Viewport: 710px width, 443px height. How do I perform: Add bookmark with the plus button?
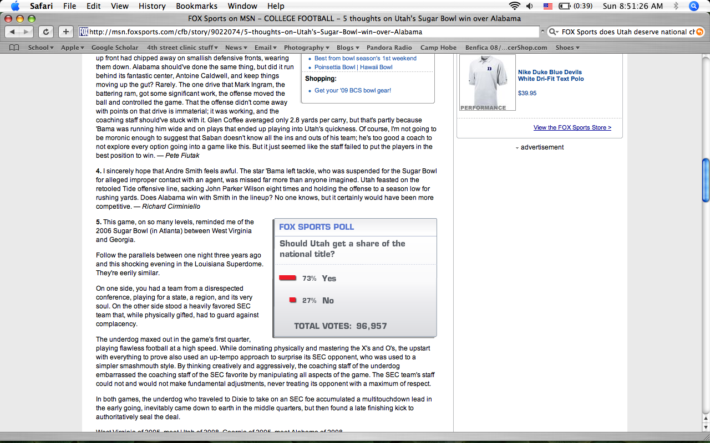[65, 32]
